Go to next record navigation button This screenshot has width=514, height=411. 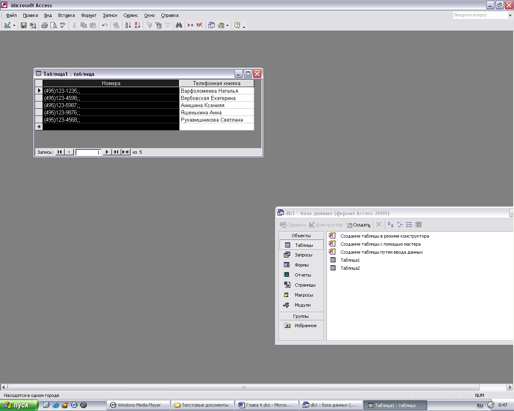[x=107, y=152]
